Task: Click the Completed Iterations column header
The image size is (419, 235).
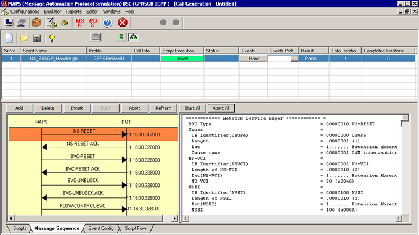Action: click(388, 51)
